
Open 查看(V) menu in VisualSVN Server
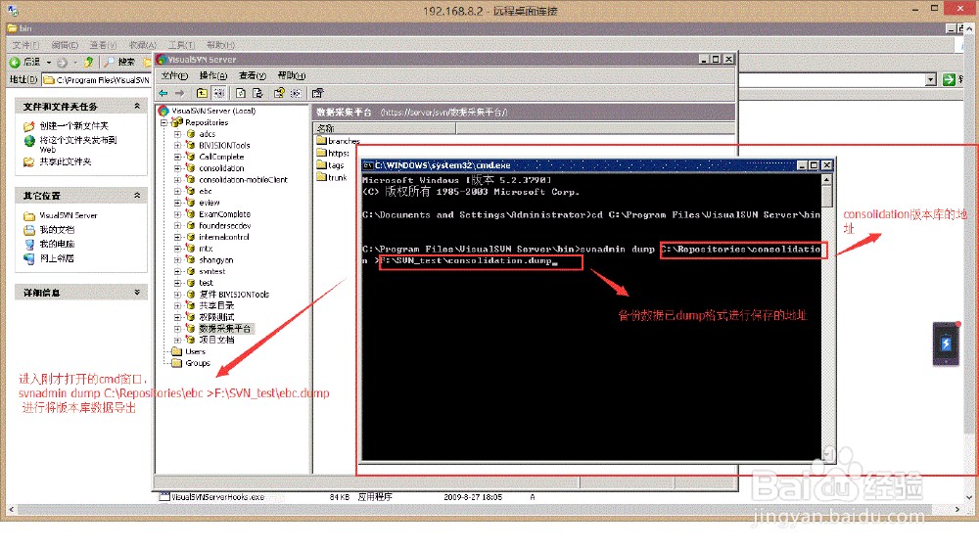pos(253,75)
